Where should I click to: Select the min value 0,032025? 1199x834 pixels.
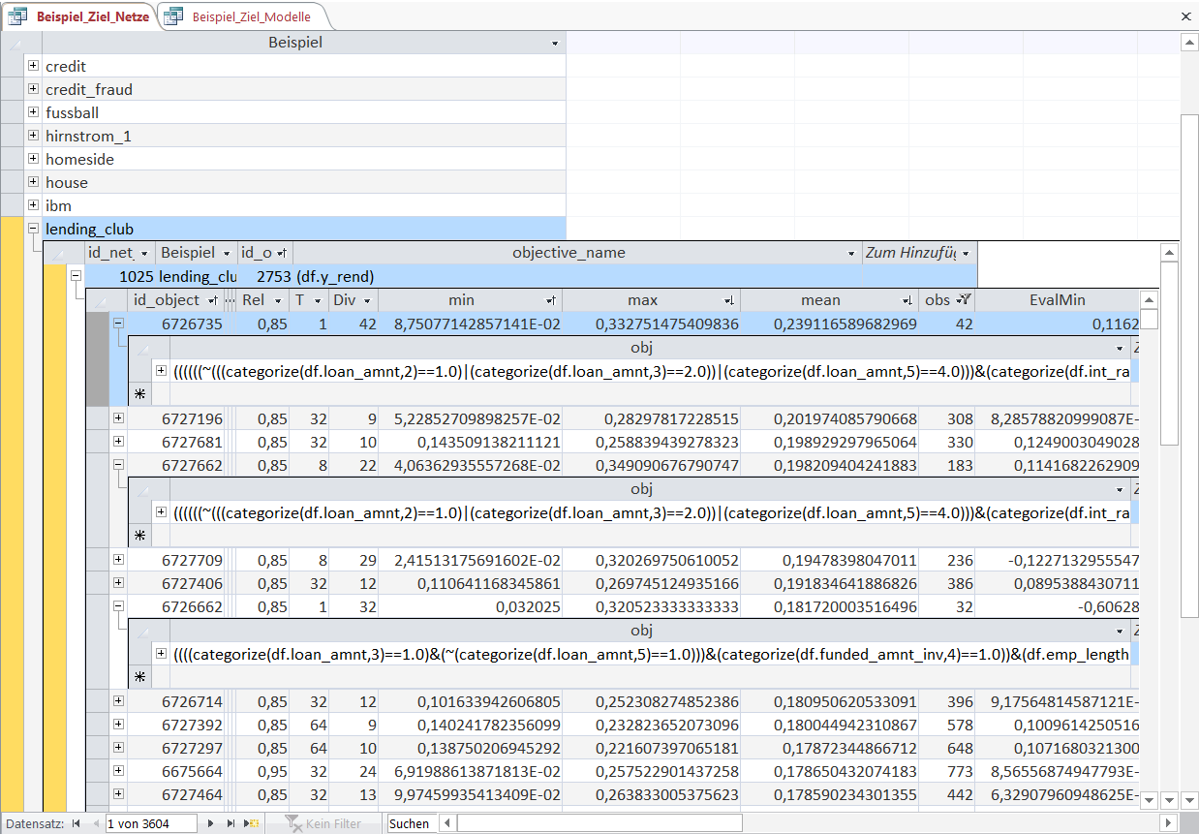tap(471, 606)
